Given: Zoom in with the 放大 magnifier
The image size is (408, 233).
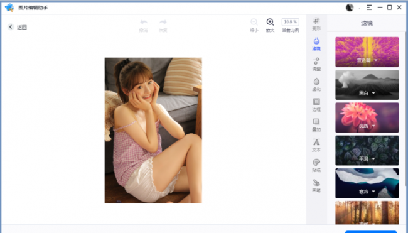Looking at the screenshot, I should click(270, 22).
